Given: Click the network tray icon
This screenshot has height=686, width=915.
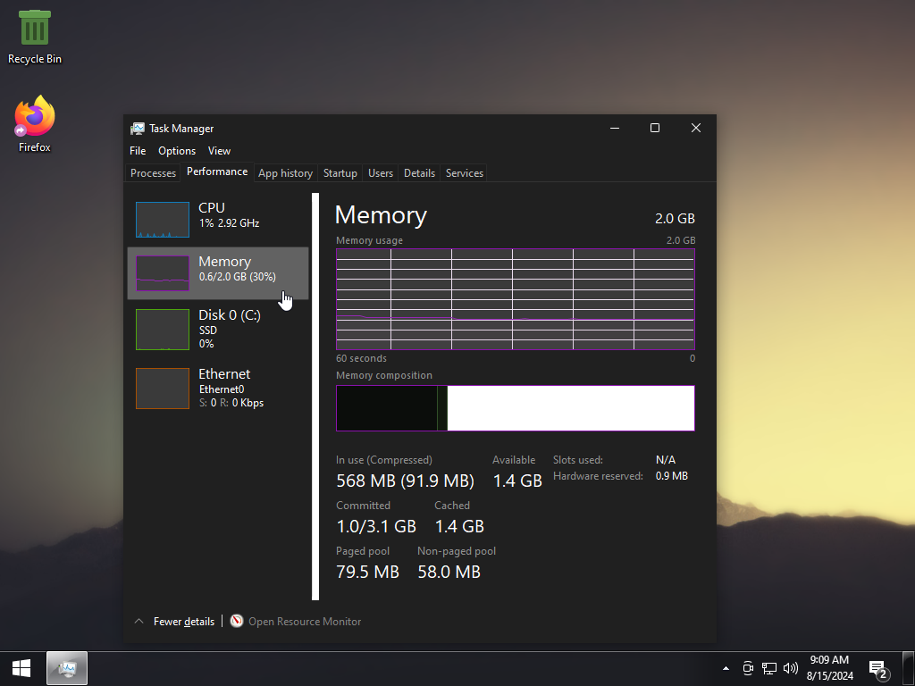Looking at the screenshot, I should [x=769, y=668].
